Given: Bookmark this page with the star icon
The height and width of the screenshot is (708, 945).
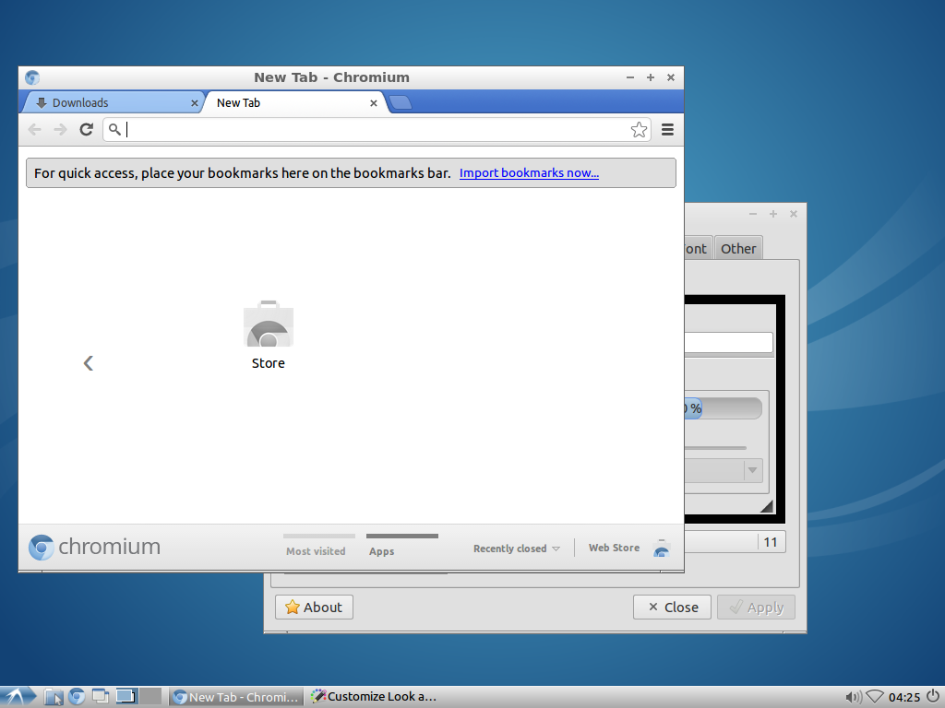Looking at the screenshot, I should 639,129.
